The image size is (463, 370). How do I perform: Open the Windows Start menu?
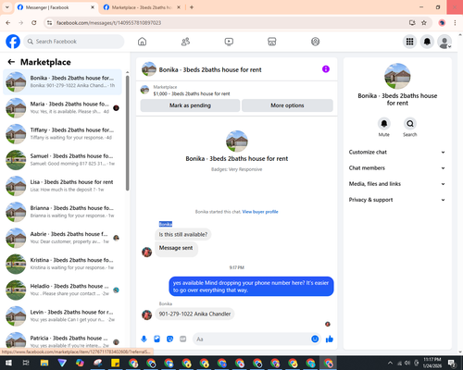point(8,363)
